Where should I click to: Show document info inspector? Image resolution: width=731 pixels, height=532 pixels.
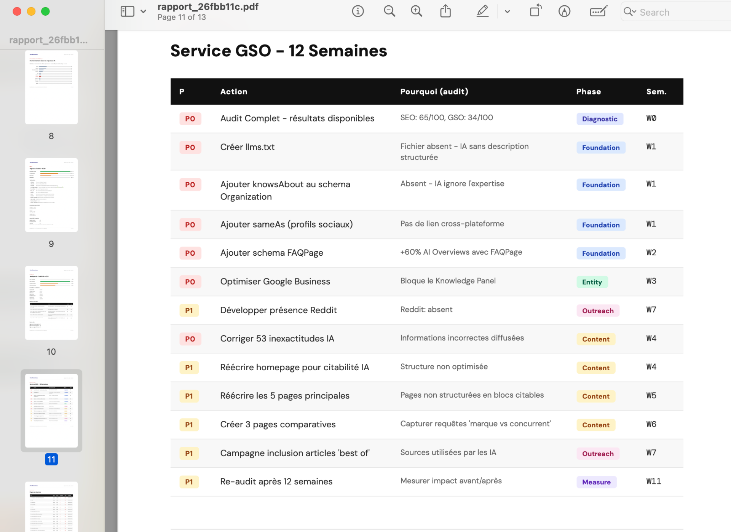[358, 11]
